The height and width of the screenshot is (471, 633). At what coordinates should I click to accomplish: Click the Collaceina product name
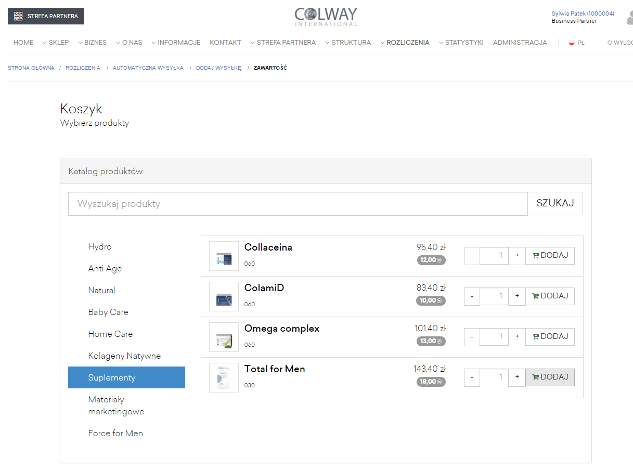[268, 247]
